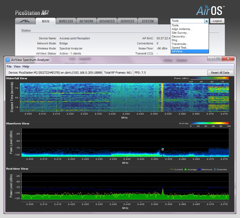Image resolution: width=240 pixels, height=218 pixels.
Task: Select Ping in the Tools list
Action: [190, 40]
